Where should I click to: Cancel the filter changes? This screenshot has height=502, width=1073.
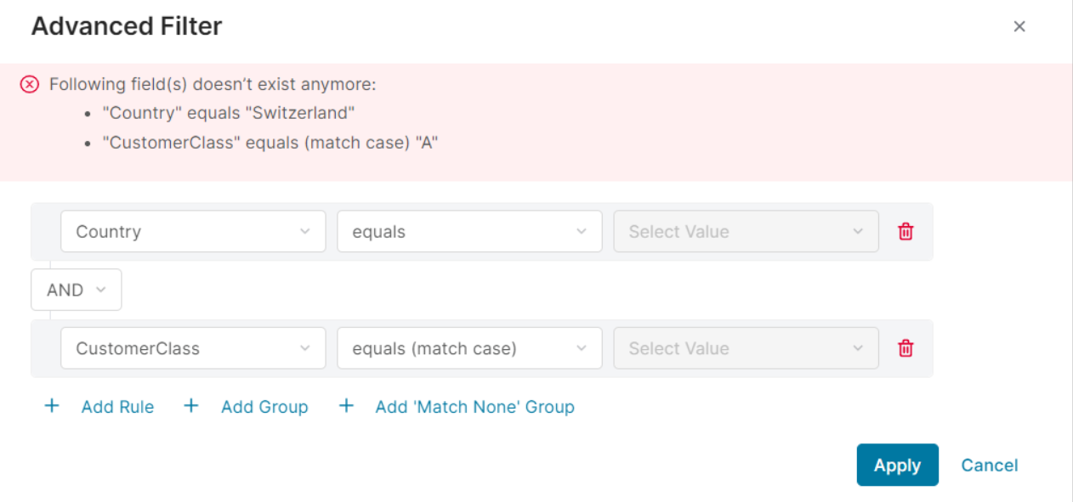[989, 465]
